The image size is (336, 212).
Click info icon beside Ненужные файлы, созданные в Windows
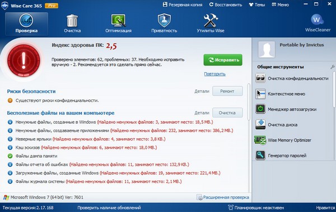(10, 122)
